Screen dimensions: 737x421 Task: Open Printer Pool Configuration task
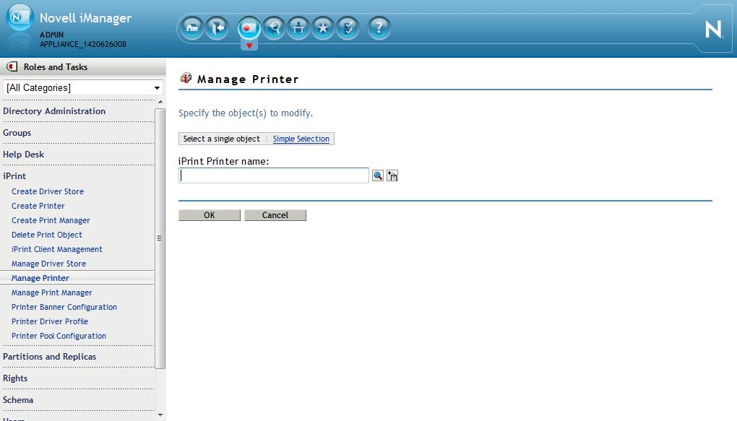(x=59, y=336)
